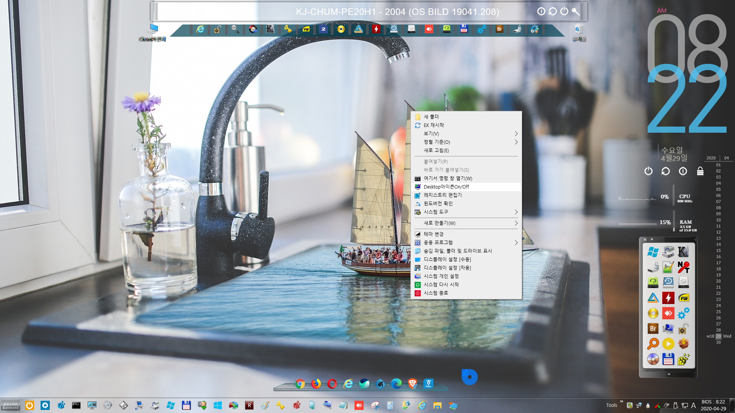Open the NT key password icon in launcher panel
The height and width of the screenshot is (413, 735).
(x=683, y=267)
